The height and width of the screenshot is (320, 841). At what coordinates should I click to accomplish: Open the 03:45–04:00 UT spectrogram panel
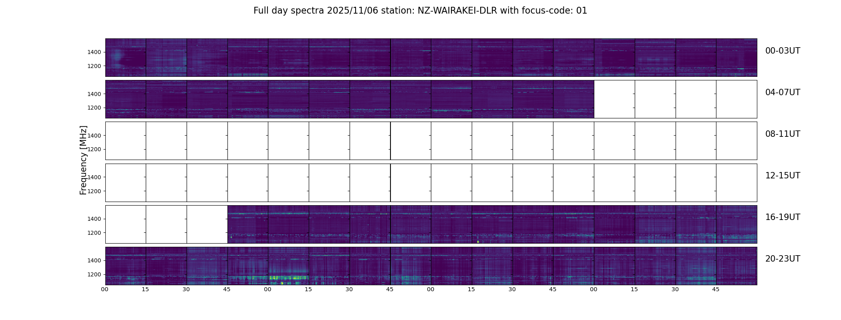coord(736,58)
